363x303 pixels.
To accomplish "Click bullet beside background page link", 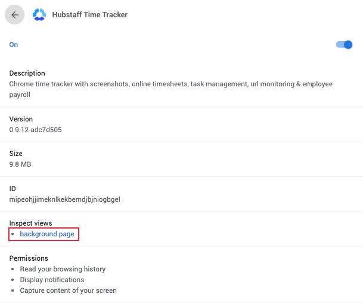I will click(13, 234).
